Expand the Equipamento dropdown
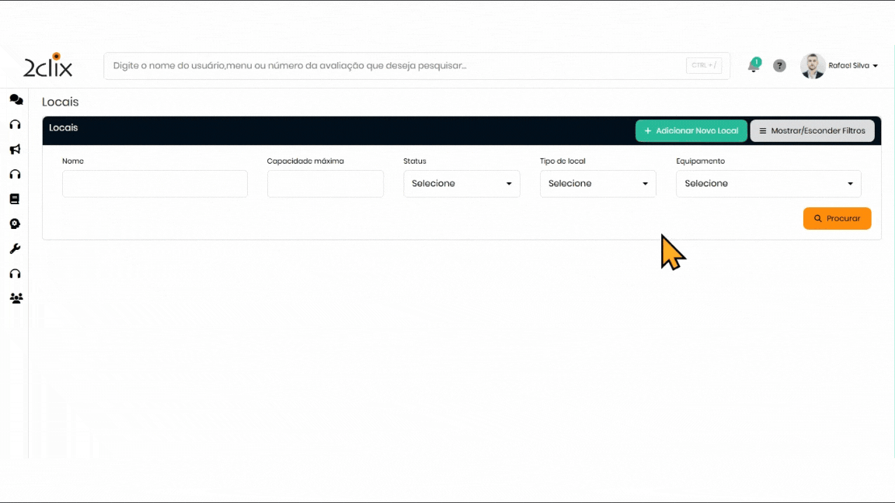This screenshot has width=895, height=503. (x=768, y=184)
